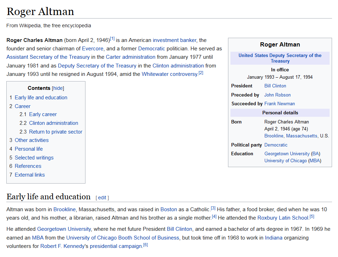Viewport: 338px width, 257px height.
Task: Go to Selected writings section
Action: click(x=34, y=158)
